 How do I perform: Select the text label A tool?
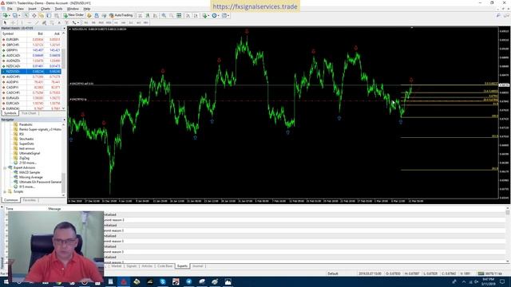[59, 22]
